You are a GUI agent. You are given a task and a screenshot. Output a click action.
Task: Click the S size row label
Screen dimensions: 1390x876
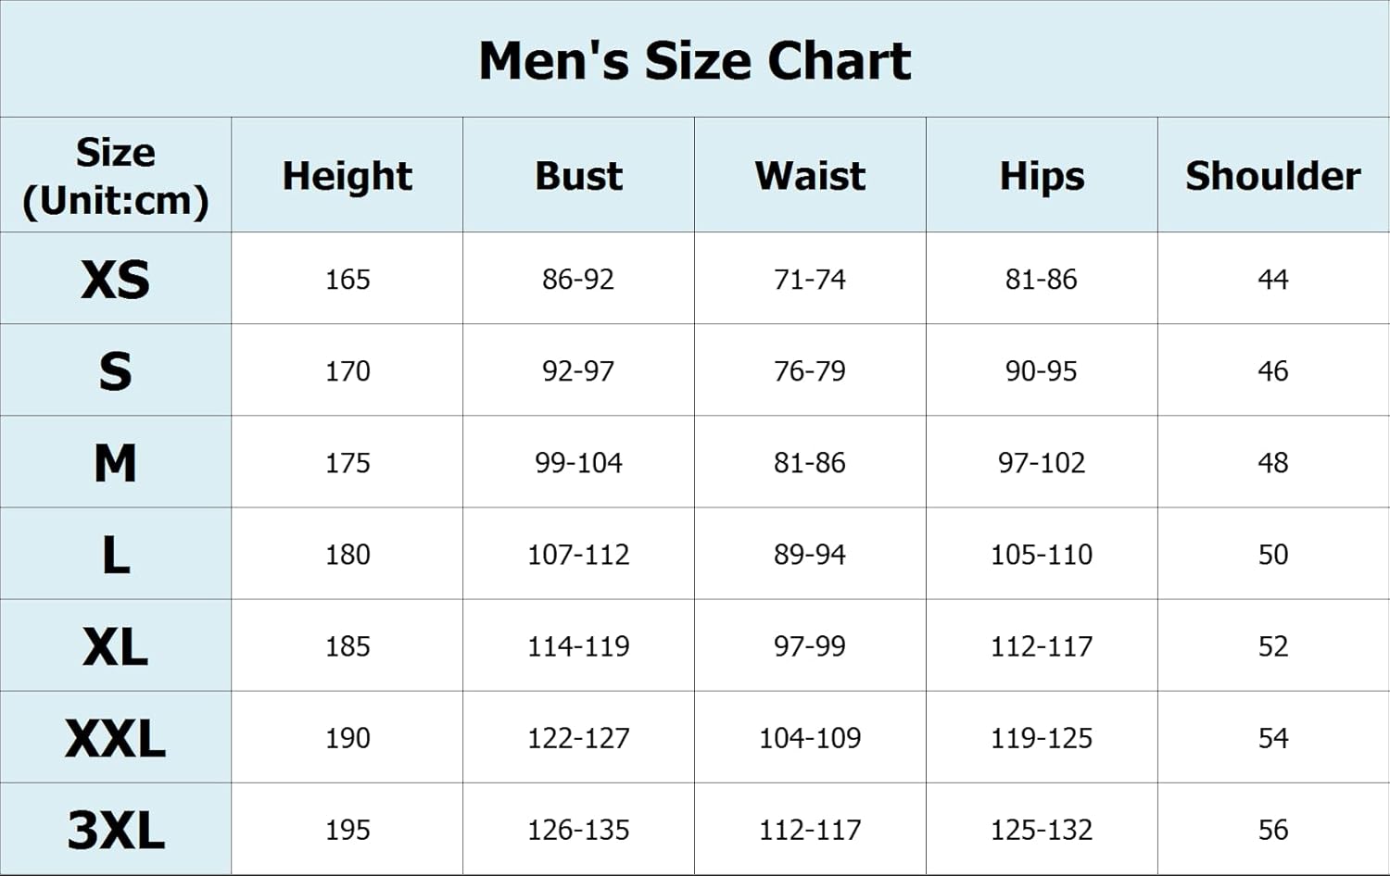[116, 370]
